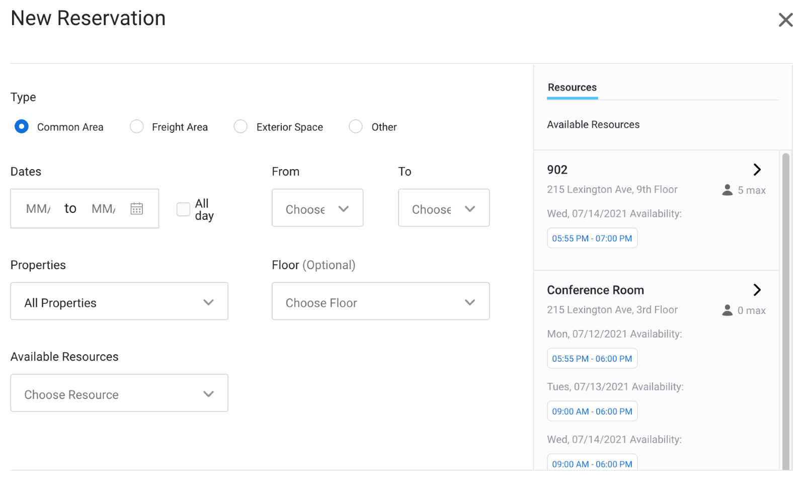The width and height of the screenshot is (805, 482).
Task: Open details arrow for resource 902
Action: [x=757, y=170]
